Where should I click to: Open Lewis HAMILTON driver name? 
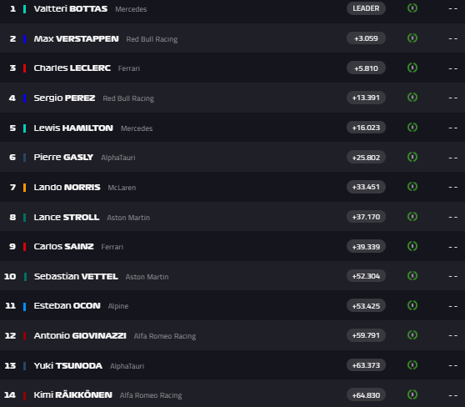tap(73, 128)
